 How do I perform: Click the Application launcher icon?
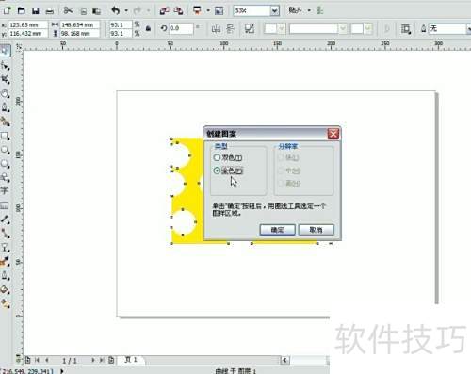(x=198, y=10)
